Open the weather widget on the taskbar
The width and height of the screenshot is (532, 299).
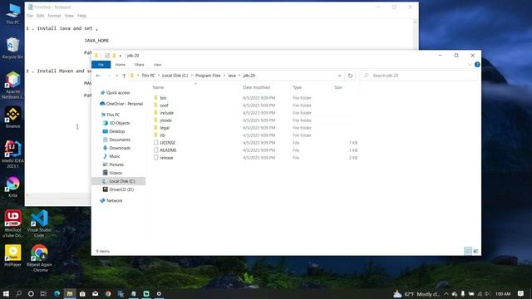pos(417,294)
